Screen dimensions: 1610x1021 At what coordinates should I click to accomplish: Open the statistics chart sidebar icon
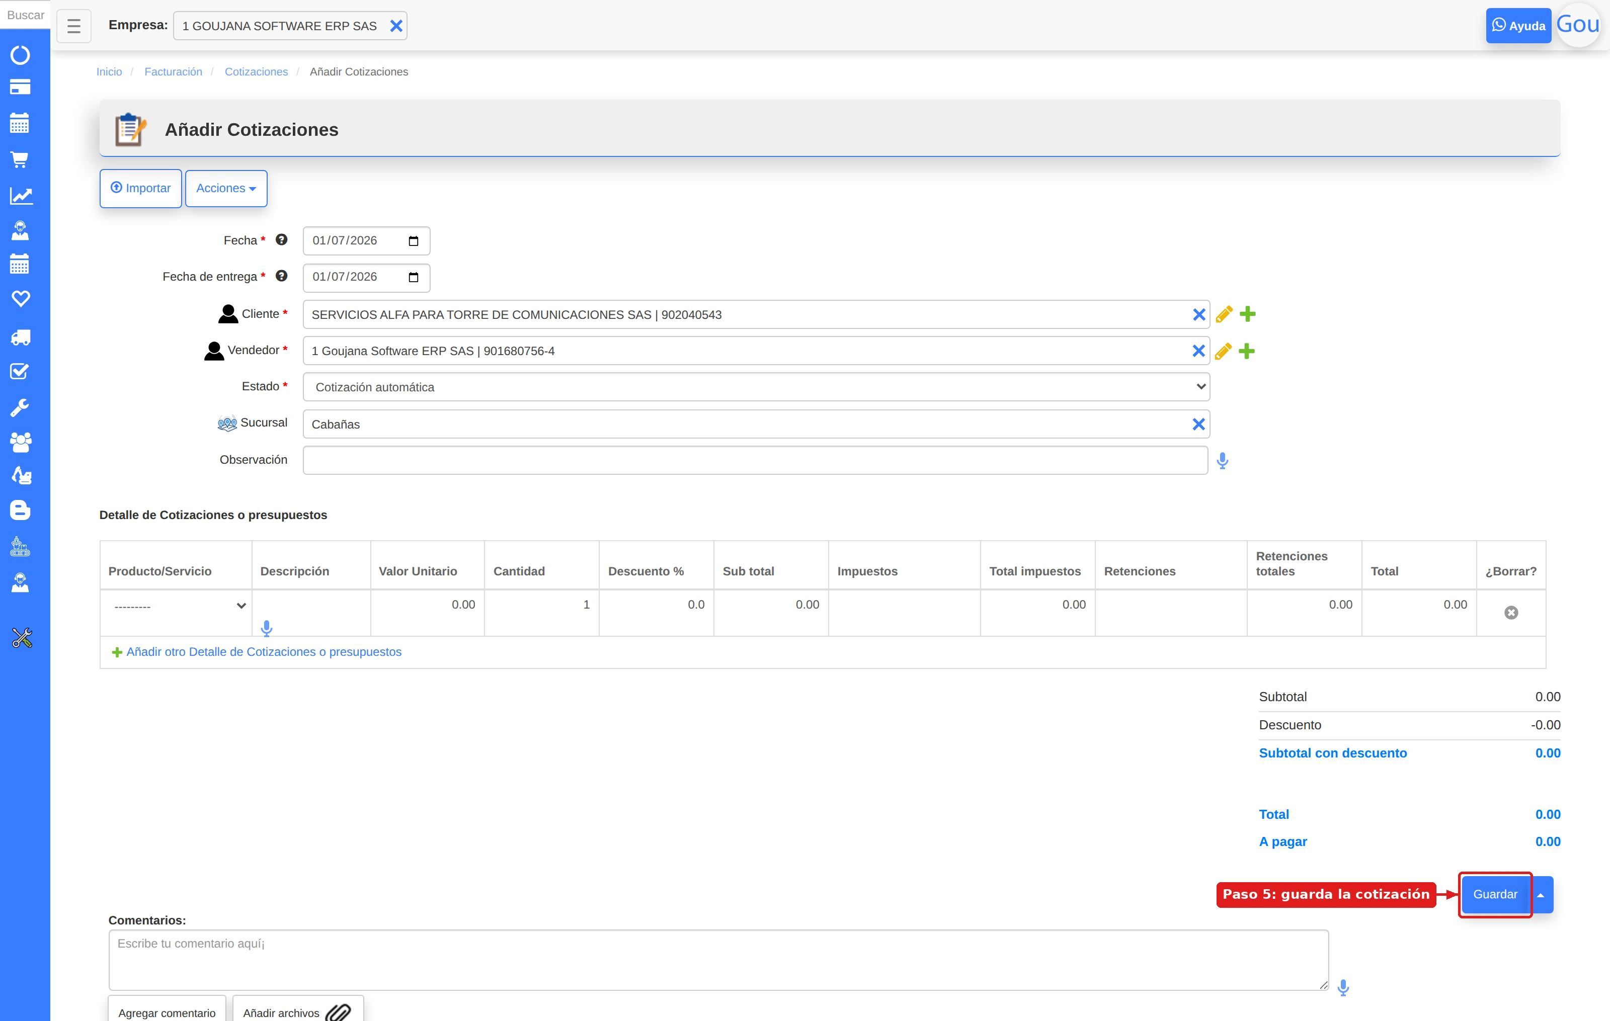[20, 195]
